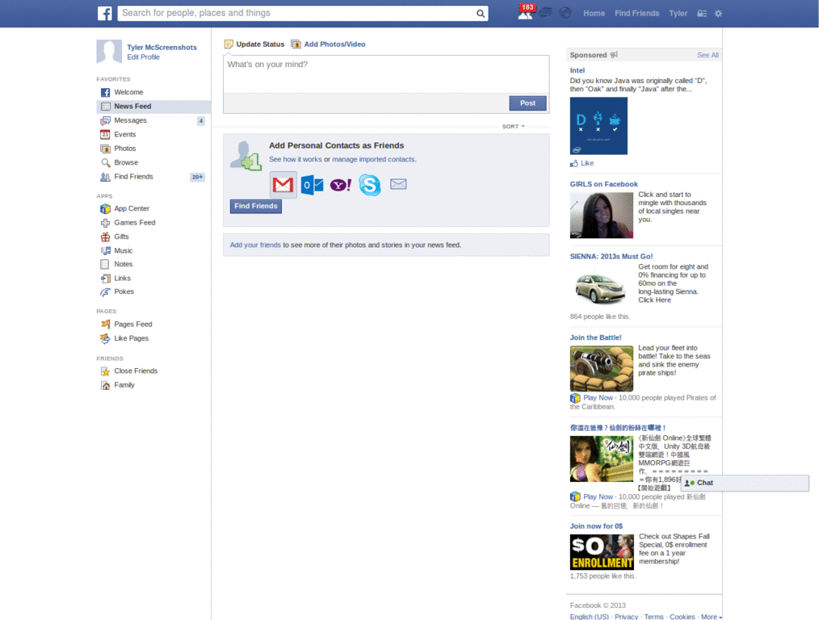Open the Terms footer link
Viewport: 827px width, 620px height.
click(653, 617)
